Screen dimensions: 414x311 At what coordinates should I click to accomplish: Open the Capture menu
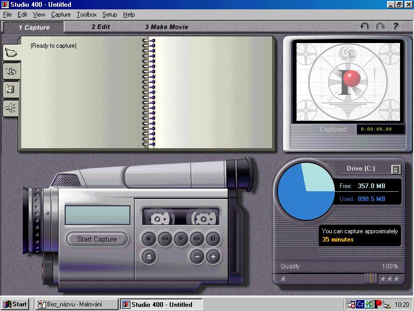pos(61,15)
